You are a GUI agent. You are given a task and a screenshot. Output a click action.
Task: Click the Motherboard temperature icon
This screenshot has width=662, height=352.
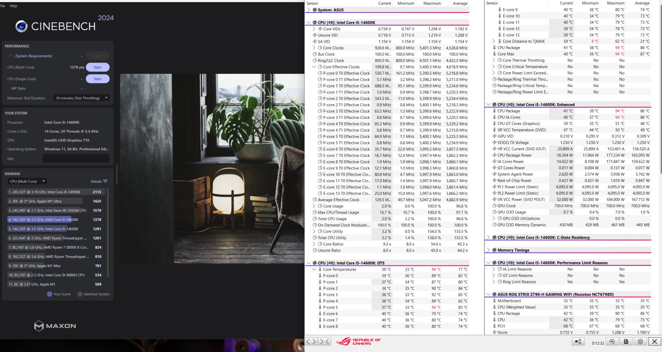click(x=494, y=301)
